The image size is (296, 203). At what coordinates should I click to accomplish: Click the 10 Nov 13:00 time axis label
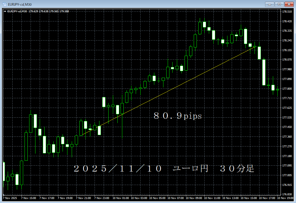click(x=231, y=198)
